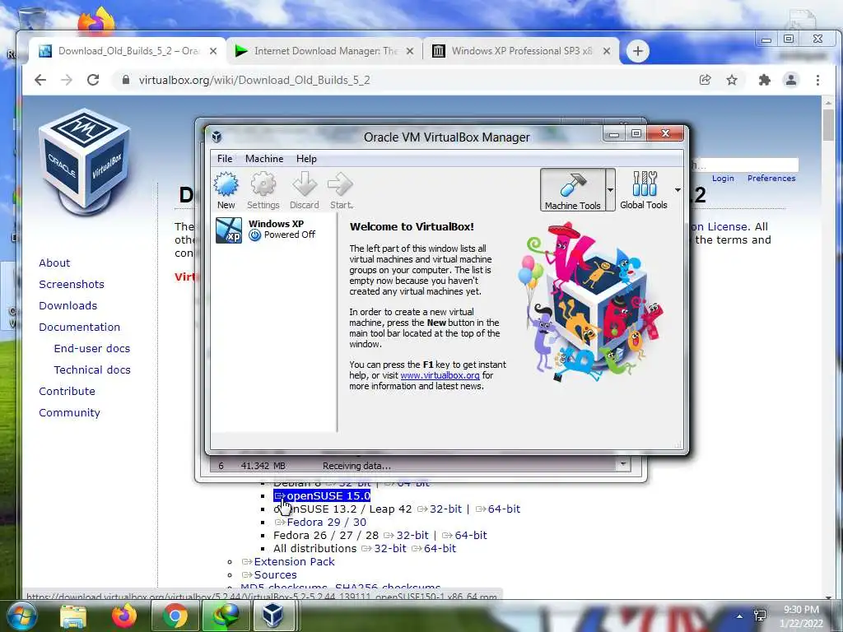Open Firefox from the taskbar
843x632 pixels.
point(123,616)
